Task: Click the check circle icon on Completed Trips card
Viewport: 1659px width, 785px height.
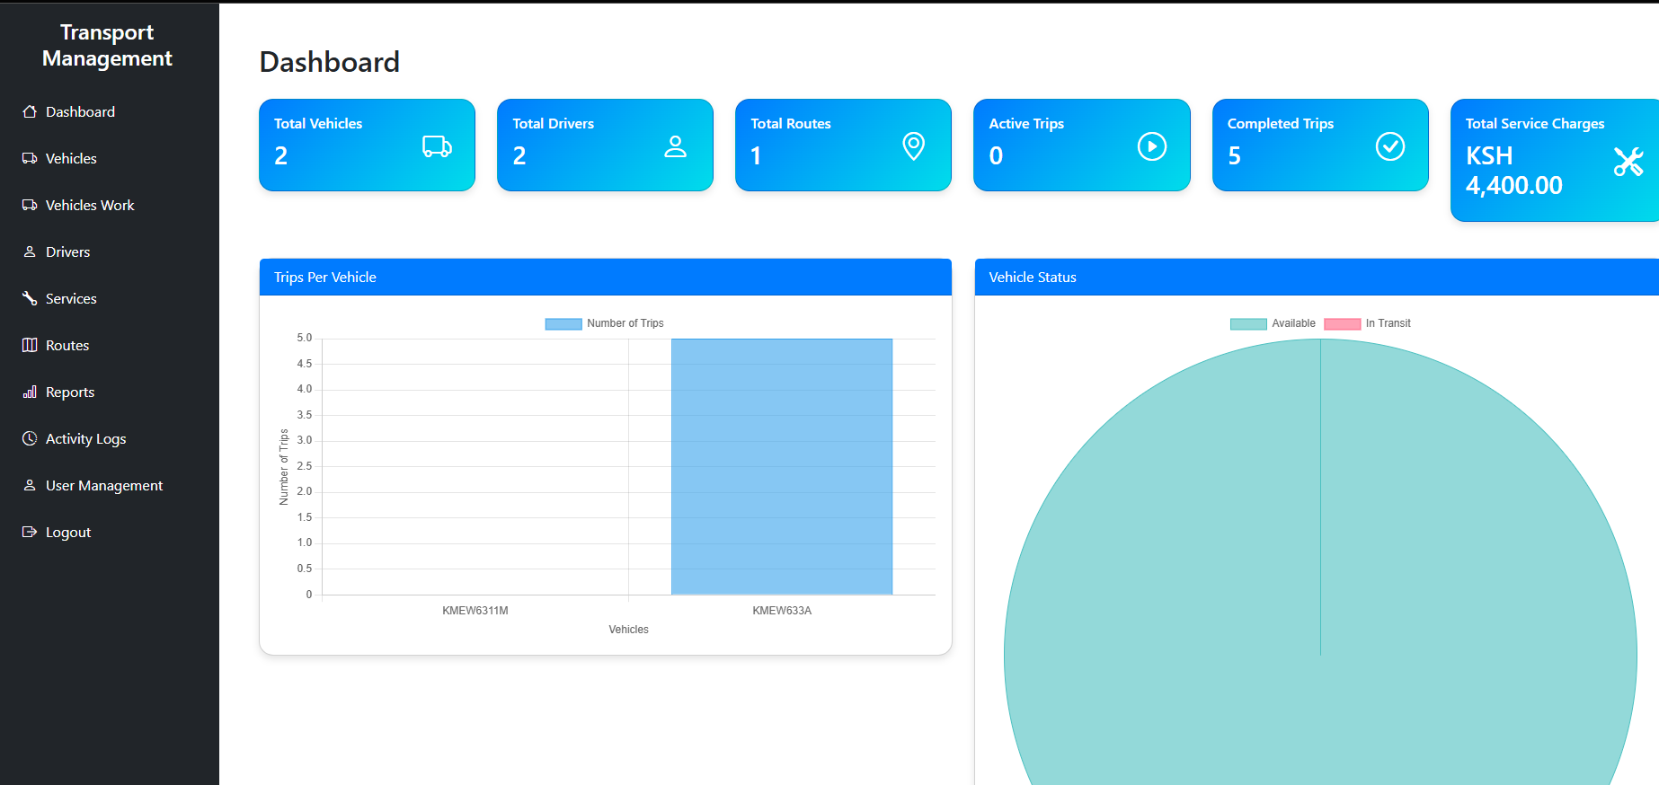Action: tap(1390, 146)
